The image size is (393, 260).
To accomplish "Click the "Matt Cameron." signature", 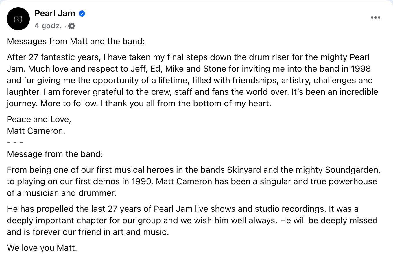I will pyautogui.click(x=36, y=131).
